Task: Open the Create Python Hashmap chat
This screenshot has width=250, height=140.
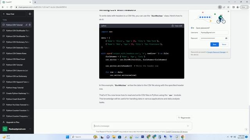Action: click(x=16, y=93)
